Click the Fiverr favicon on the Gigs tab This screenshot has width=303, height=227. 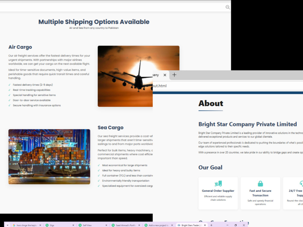(47, 225)
